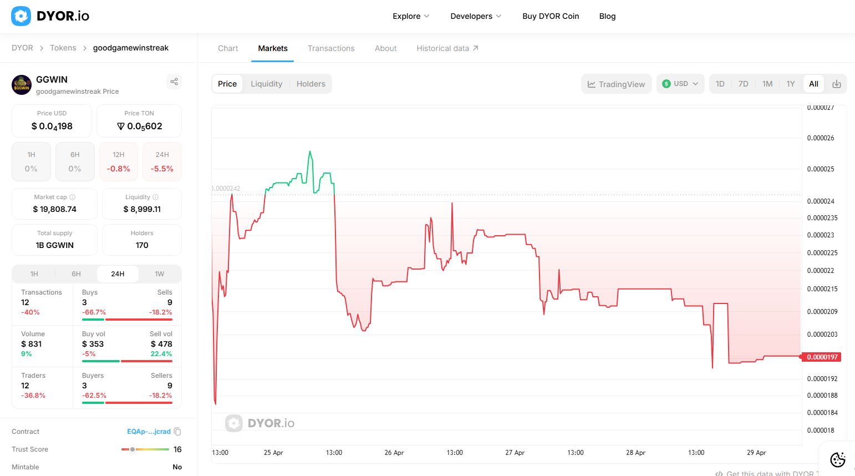Open Buy DYOR Coin page
This screenshot has width=855, height=476.
pyautogui.click(x=551, y=16)
